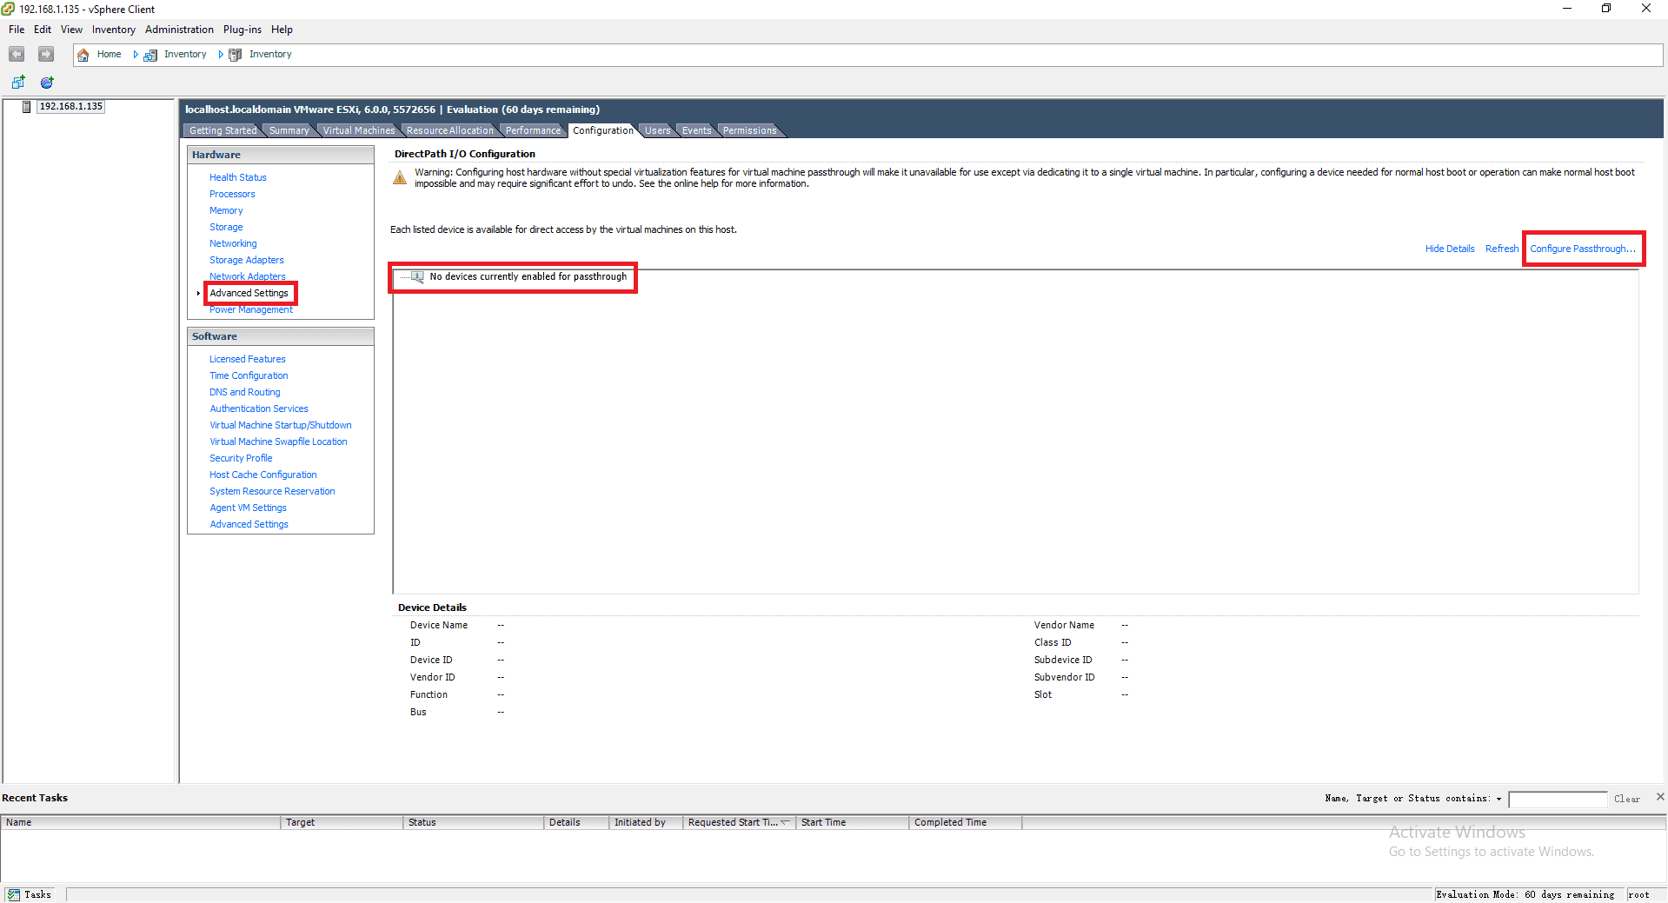Open Networking hardware settings
This screenshot has width=1668, height=903.
233,243
